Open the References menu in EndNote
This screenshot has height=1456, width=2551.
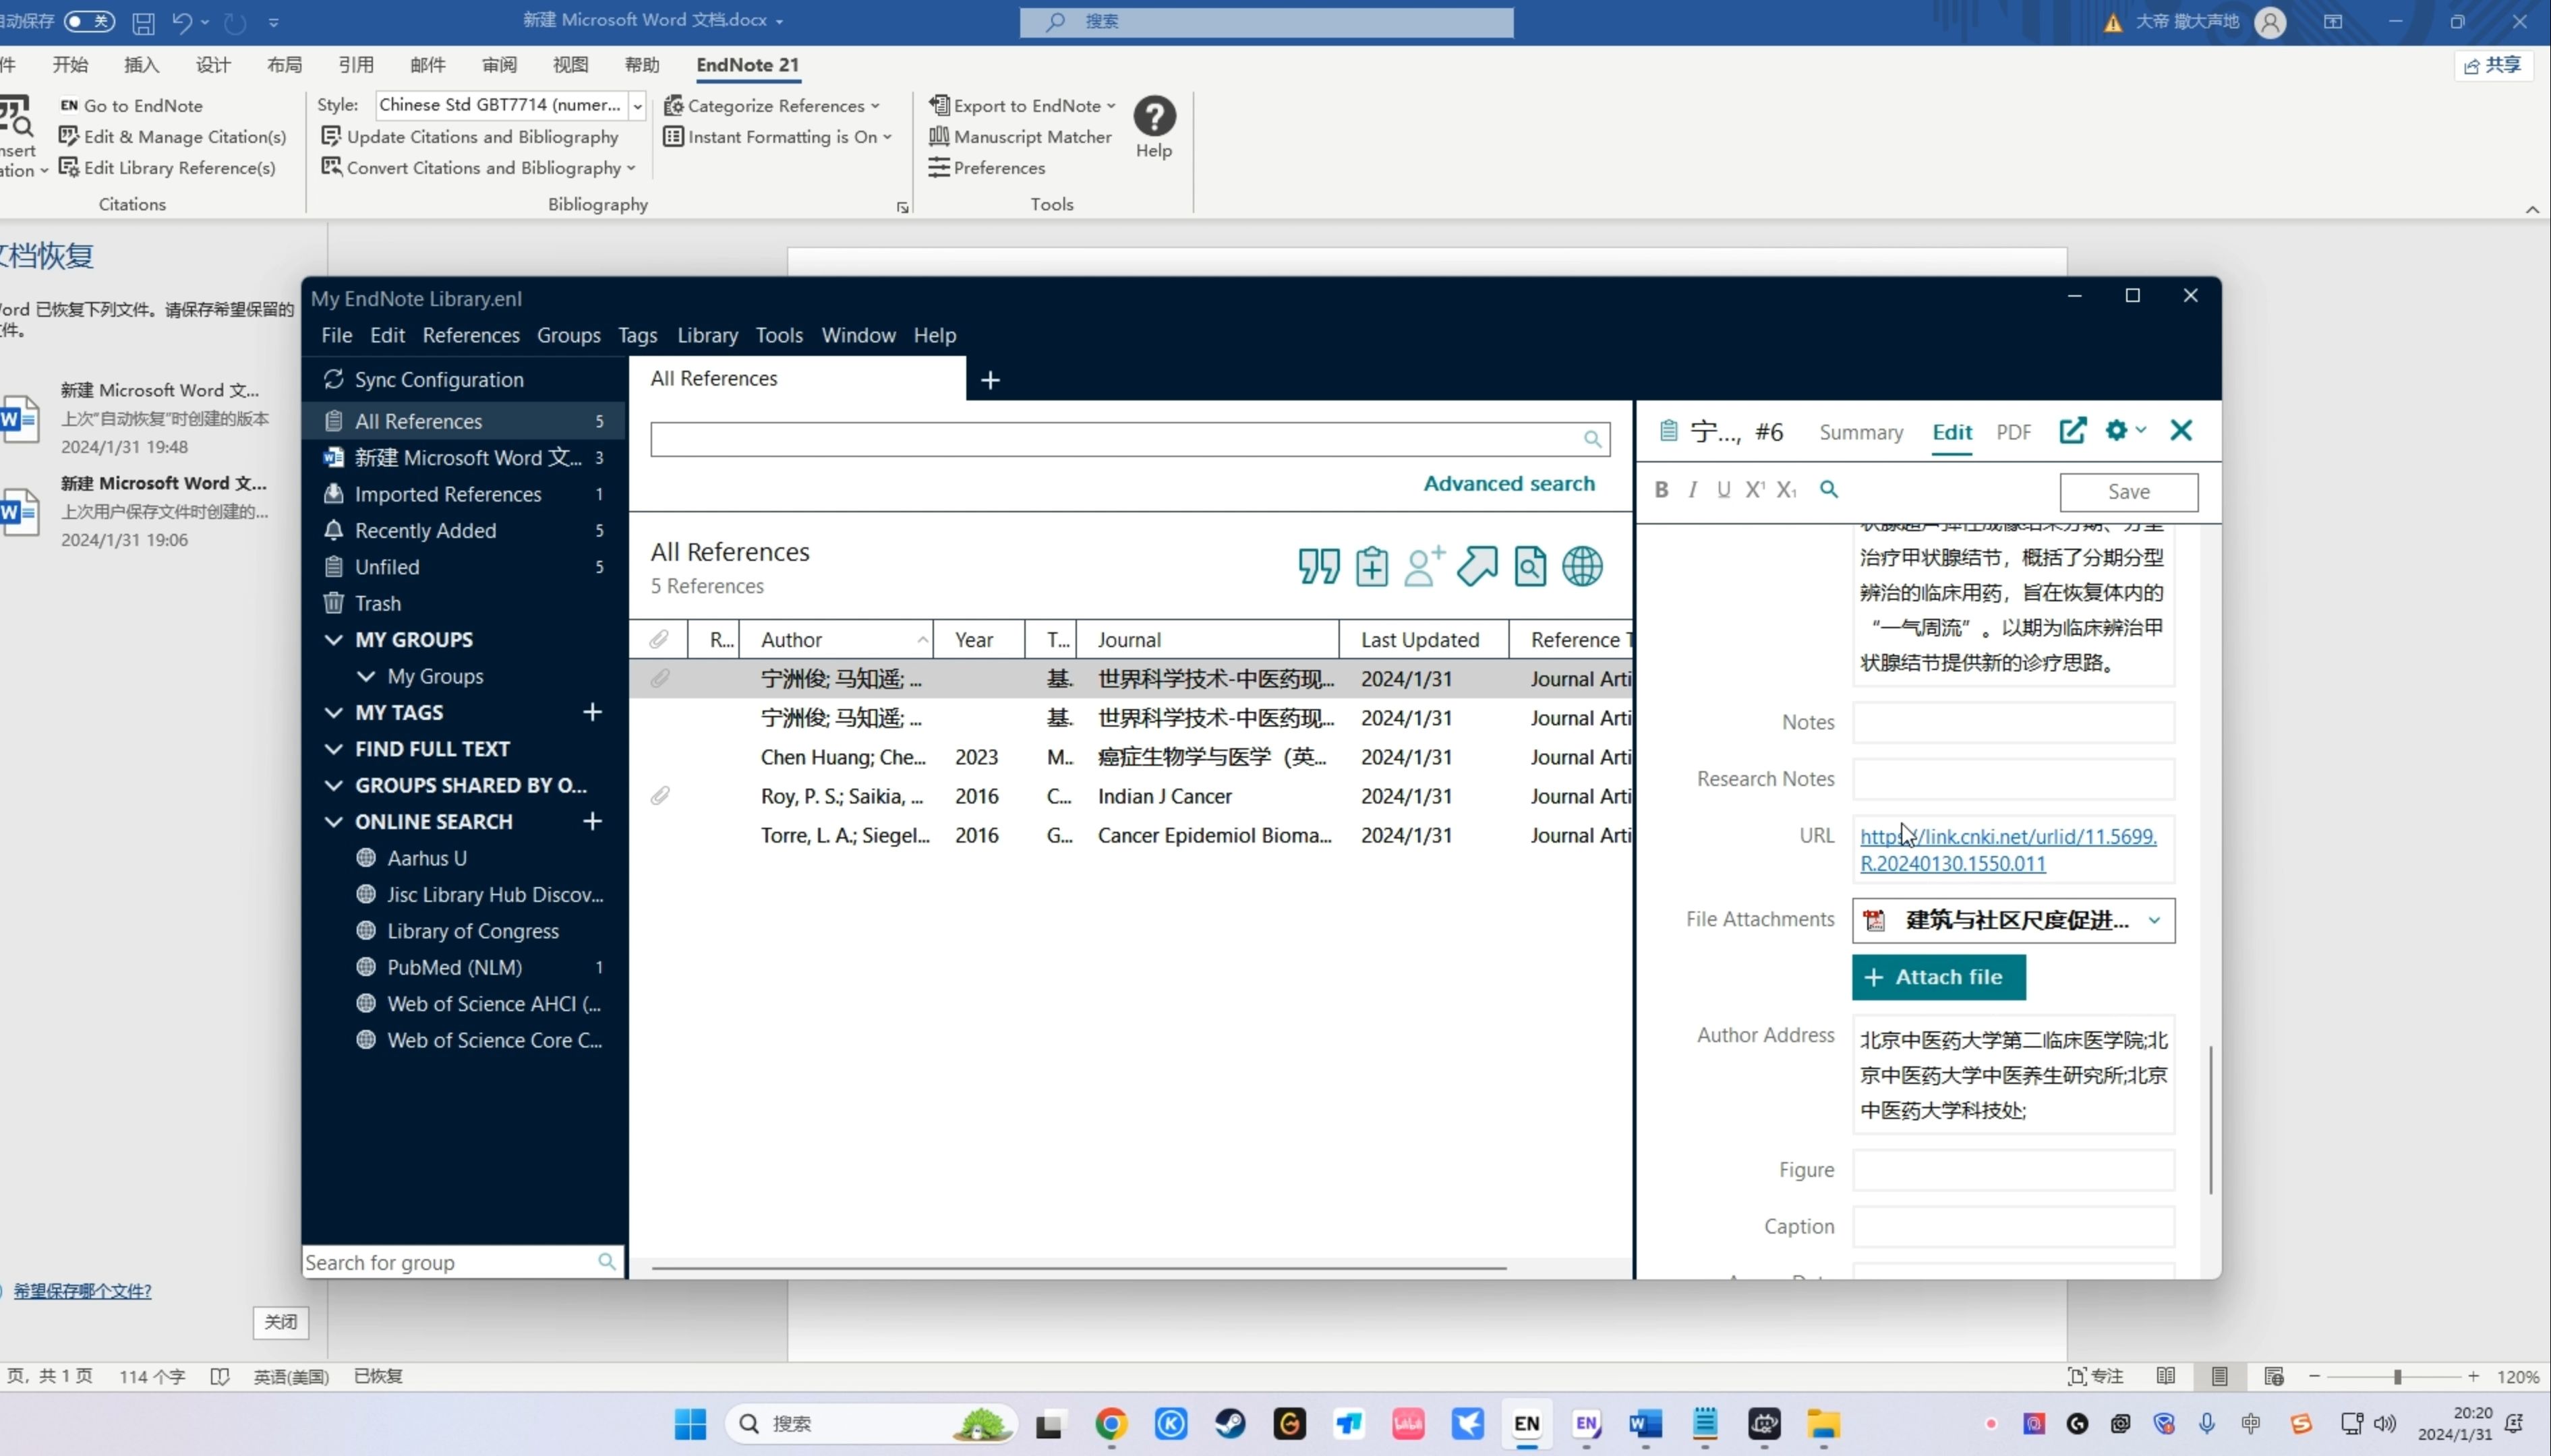point(470,335)
